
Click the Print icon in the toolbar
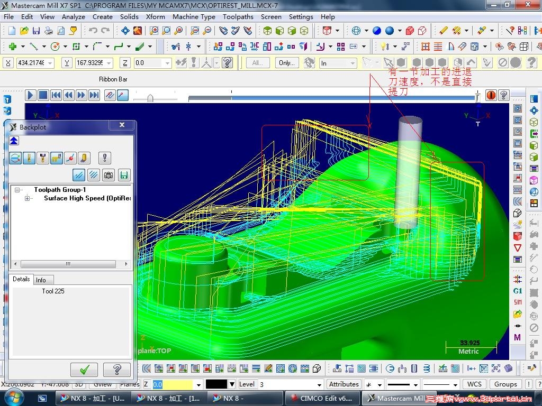click(48, 31)
